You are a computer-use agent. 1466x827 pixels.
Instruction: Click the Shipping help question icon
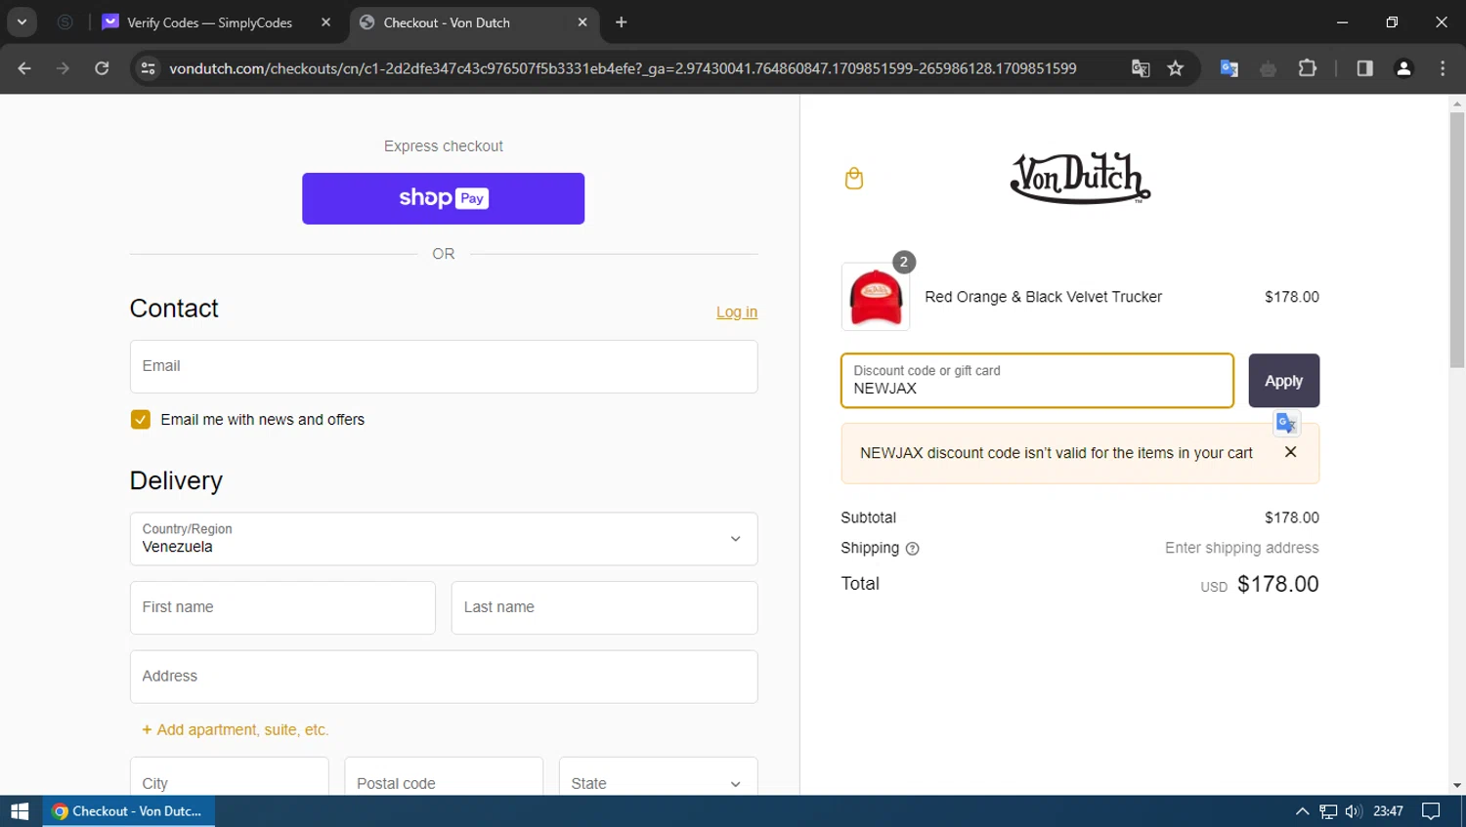913,549
